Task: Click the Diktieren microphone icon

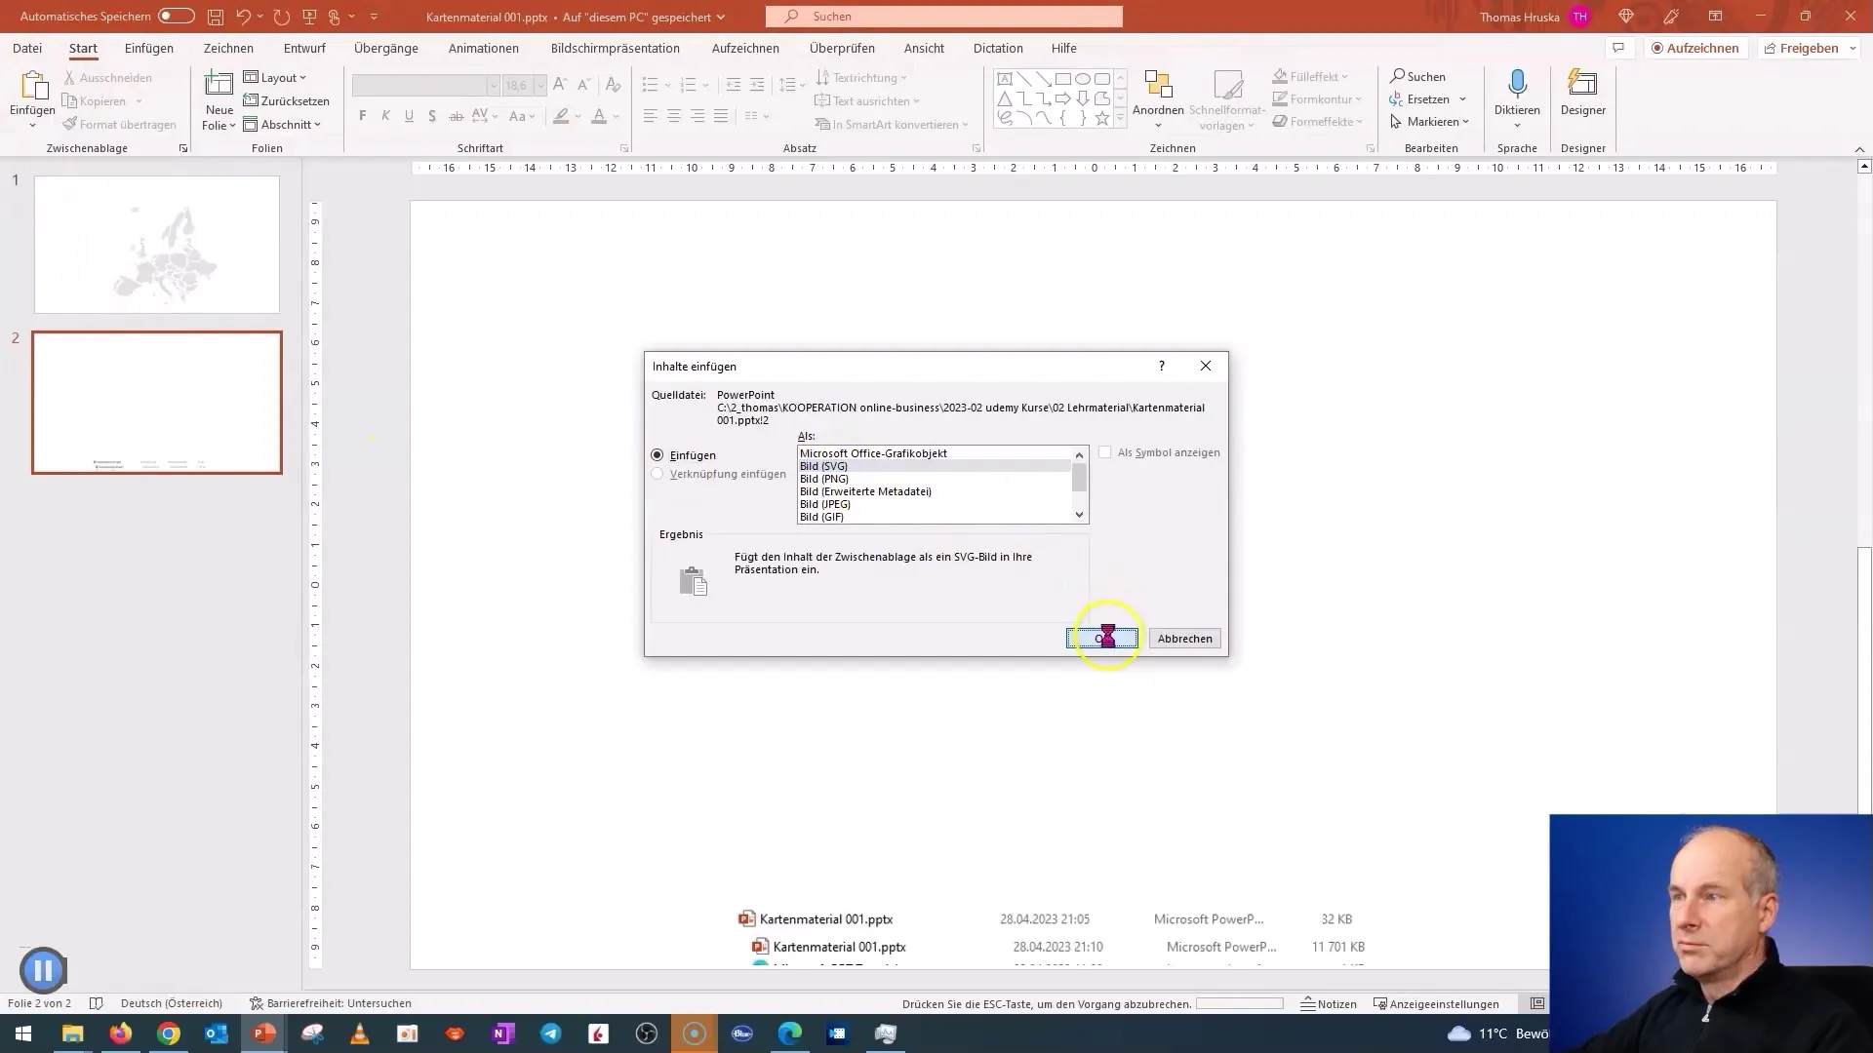Action: tap(1517, 85)
